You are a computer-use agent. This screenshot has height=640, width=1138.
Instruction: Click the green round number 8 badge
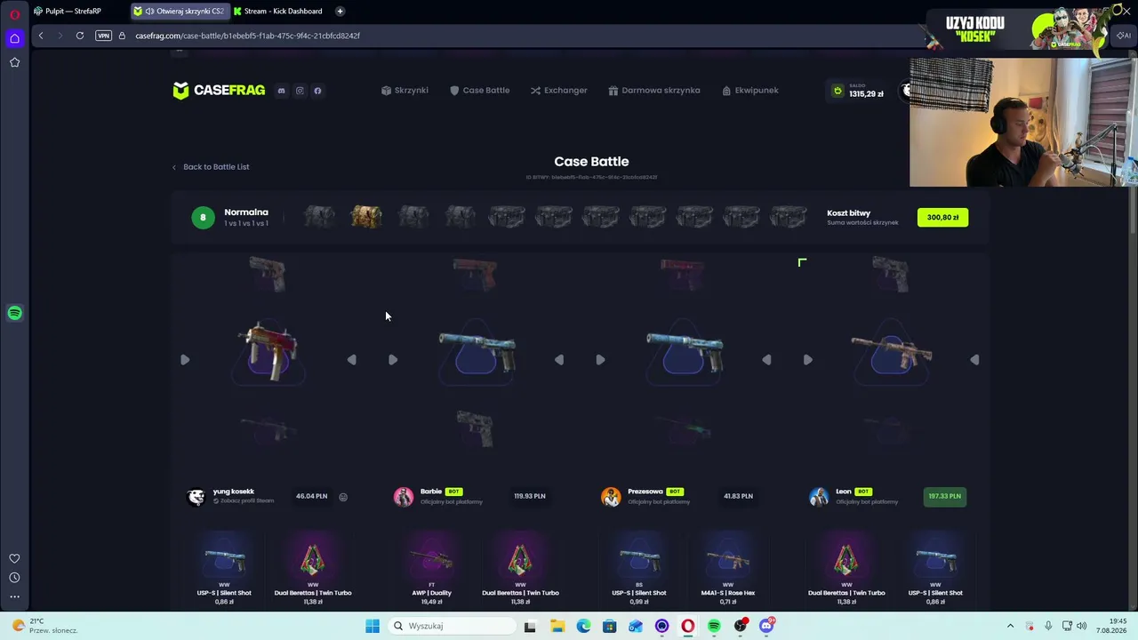[x=203, y=217]
